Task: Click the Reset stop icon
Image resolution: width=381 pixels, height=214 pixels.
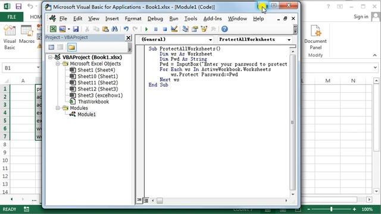Action: pyautogui.click(x=165, y=29)
